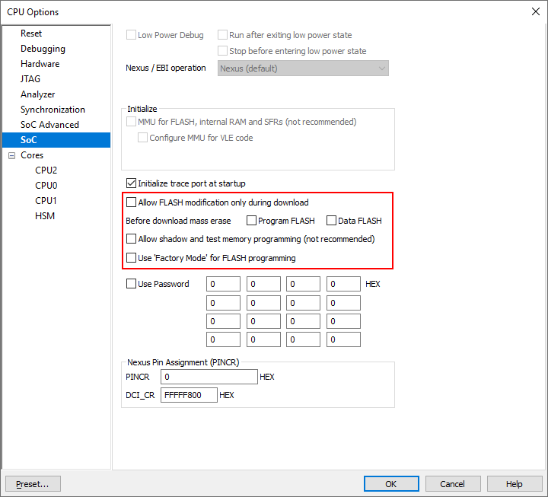This screenshot has width=548, height=497.
Task: Click the DCI_CR value field
Action: (x=189, y=396)
